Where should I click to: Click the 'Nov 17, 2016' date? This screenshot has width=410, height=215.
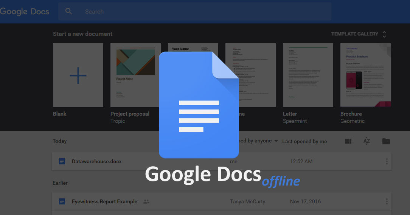tap(305, 201)
